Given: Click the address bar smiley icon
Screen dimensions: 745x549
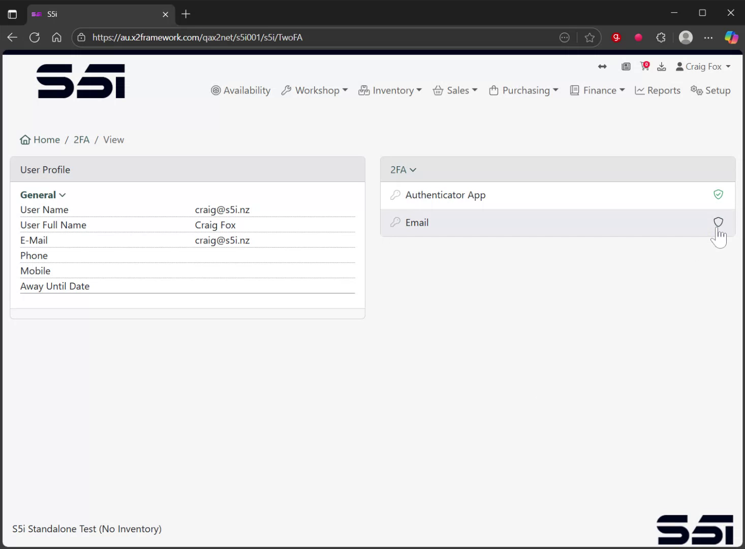Looking at the screenshot, I should point(565,37).
